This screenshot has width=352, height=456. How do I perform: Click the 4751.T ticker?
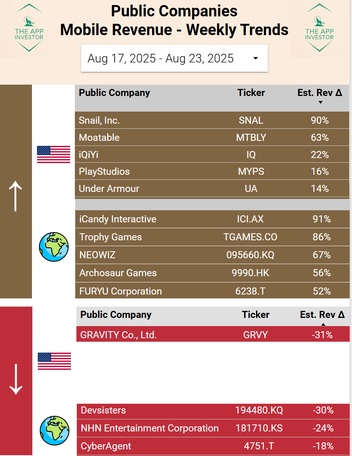tap(259, 446)
